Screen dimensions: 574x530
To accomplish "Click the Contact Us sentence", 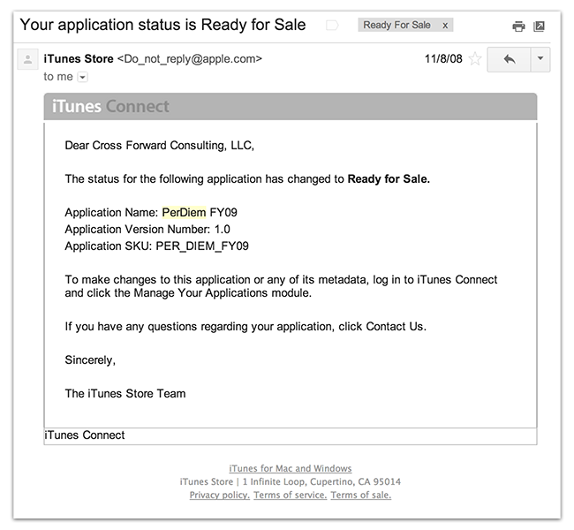I will pos(245,326).
